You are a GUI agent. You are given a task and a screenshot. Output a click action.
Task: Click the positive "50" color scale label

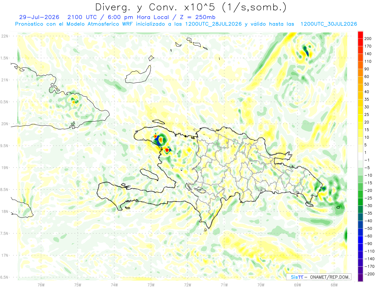pos(367,84)
